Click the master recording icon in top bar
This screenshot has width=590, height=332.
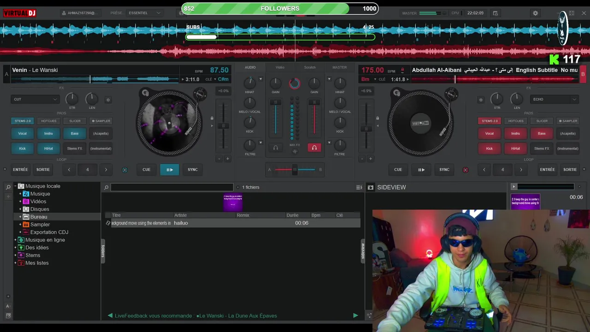click(x=496, y=13)
